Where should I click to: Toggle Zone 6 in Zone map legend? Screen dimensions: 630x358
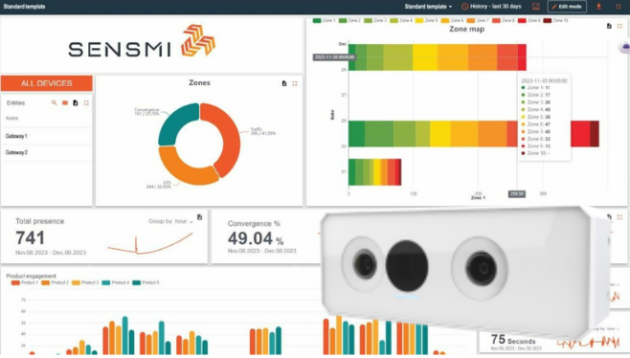pyautogui.click(x=453, y=20)
